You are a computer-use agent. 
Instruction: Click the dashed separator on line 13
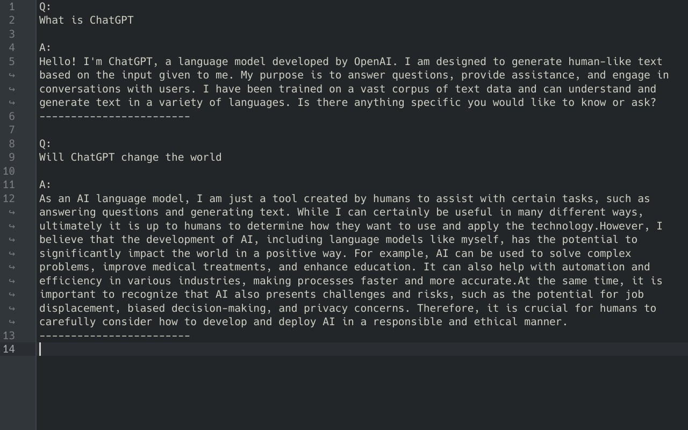[x=114, y=336]
